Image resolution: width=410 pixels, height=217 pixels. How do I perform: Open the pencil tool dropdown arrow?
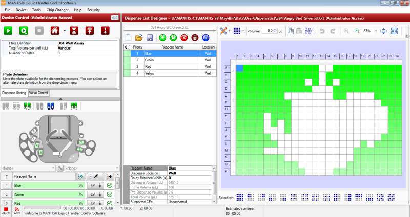[x=230, y=31]
